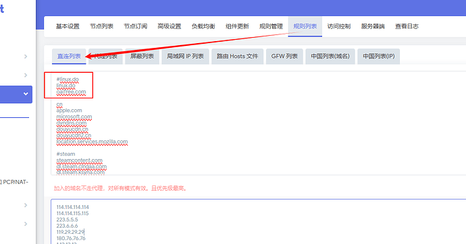Switch to the 规则管理 tab

click(x=271, y=26)
